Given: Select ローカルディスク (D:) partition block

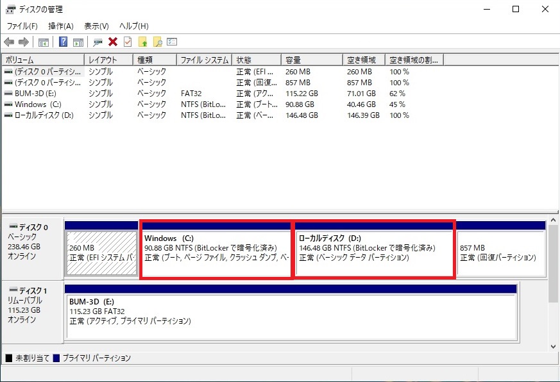Looking at the screenshot, I should pos(373,250).
